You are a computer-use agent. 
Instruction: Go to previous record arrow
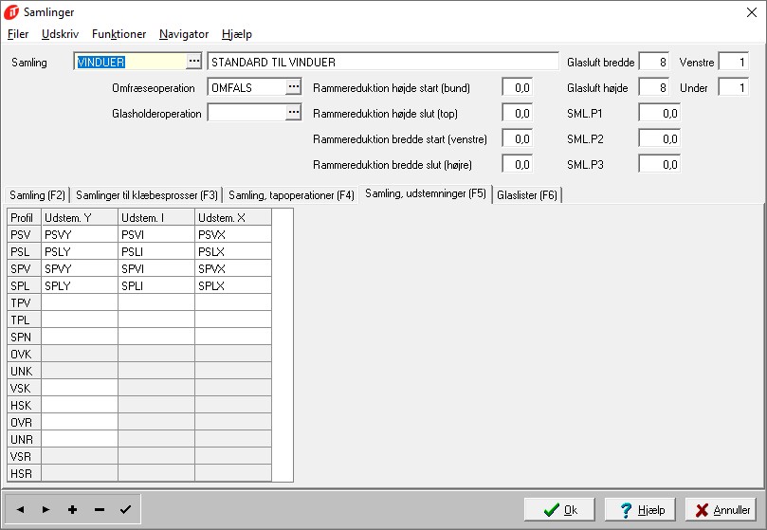tap(20, 509)
